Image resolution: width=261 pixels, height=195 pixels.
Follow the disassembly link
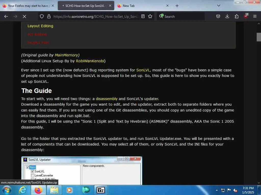(107, 99)
